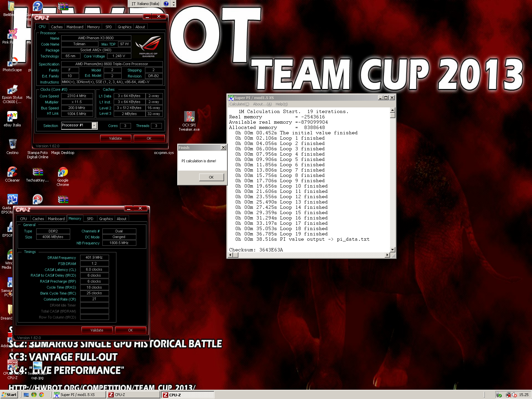Image resolution: width=532 pixels, height=399 pixels.
Task: Click the disconnected network tray icon
Action: coord(508,395)
